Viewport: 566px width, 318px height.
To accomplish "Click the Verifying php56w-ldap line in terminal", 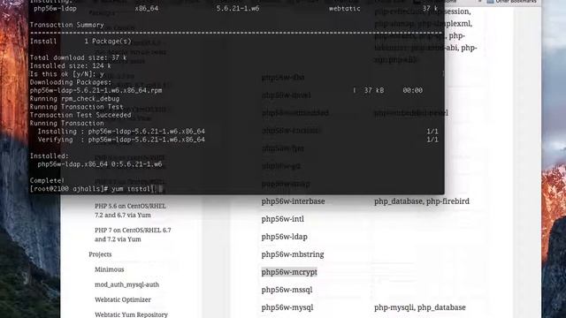I will tap(121, 140).
